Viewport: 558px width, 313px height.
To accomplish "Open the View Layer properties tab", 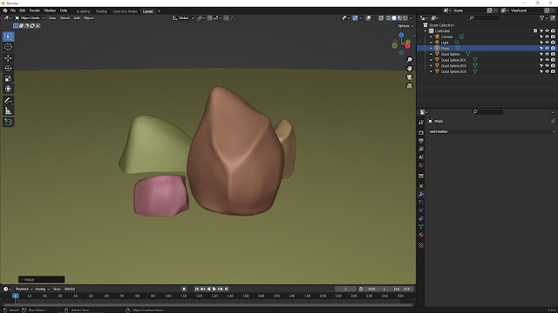I will [421, 149].
